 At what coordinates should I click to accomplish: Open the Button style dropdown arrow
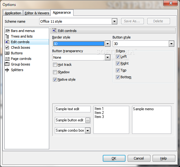171,43
